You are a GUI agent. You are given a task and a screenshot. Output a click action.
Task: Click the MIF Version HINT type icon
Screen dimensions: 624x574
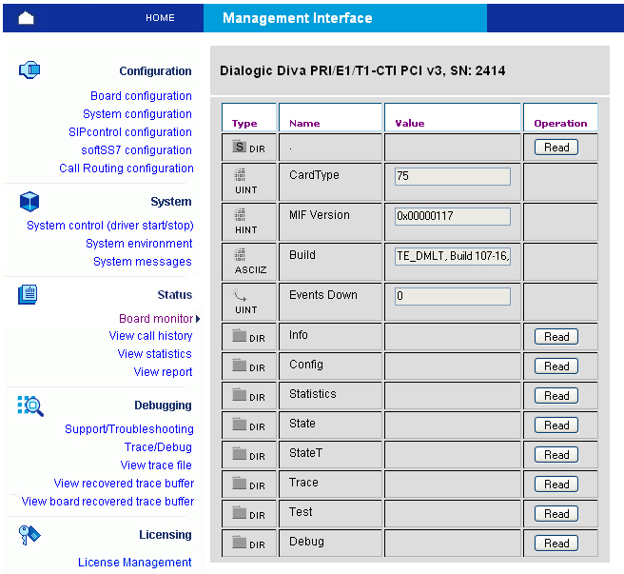coord(240,215)
